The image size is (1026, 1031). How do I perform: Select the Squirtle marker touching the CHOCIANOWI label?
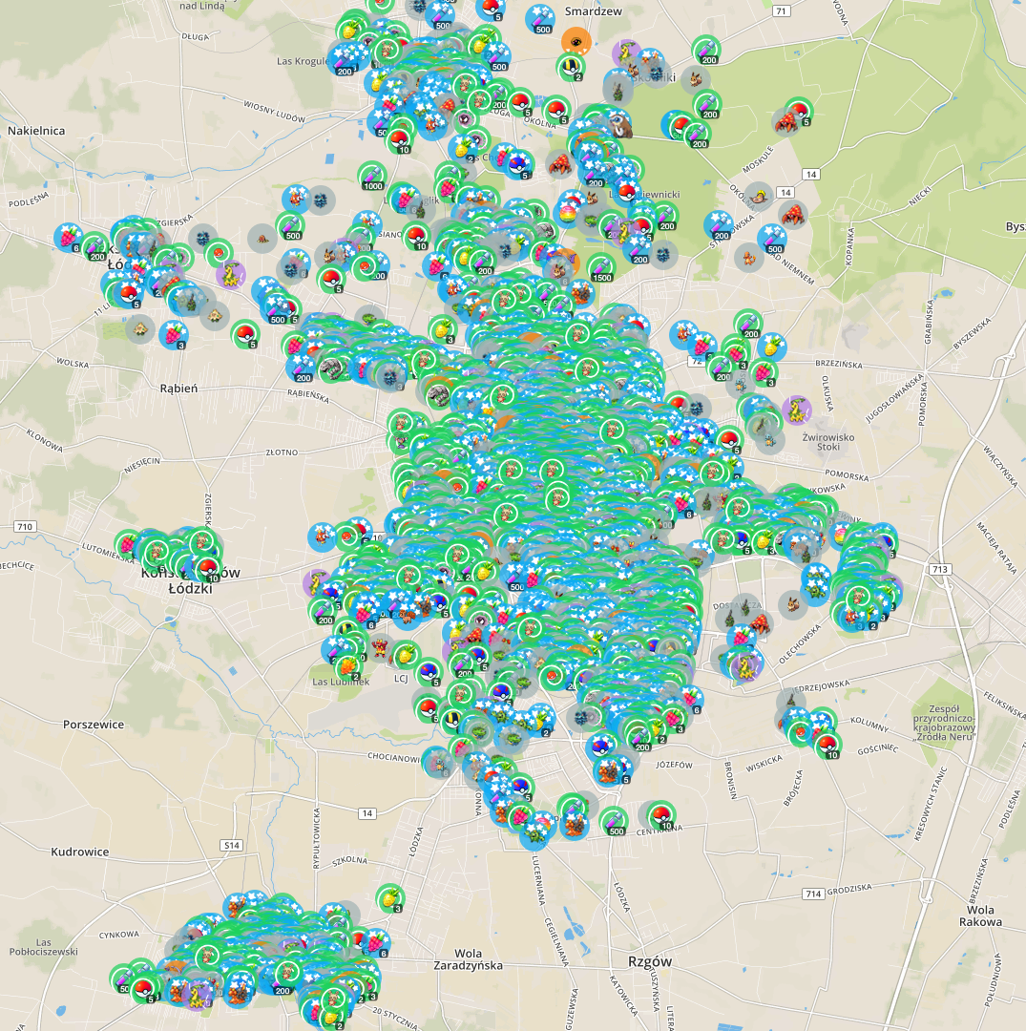[x=436, y=763]
